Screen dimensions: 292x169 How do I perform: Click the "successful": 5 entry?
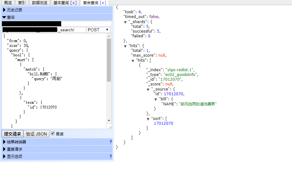[x=146, y=31]
